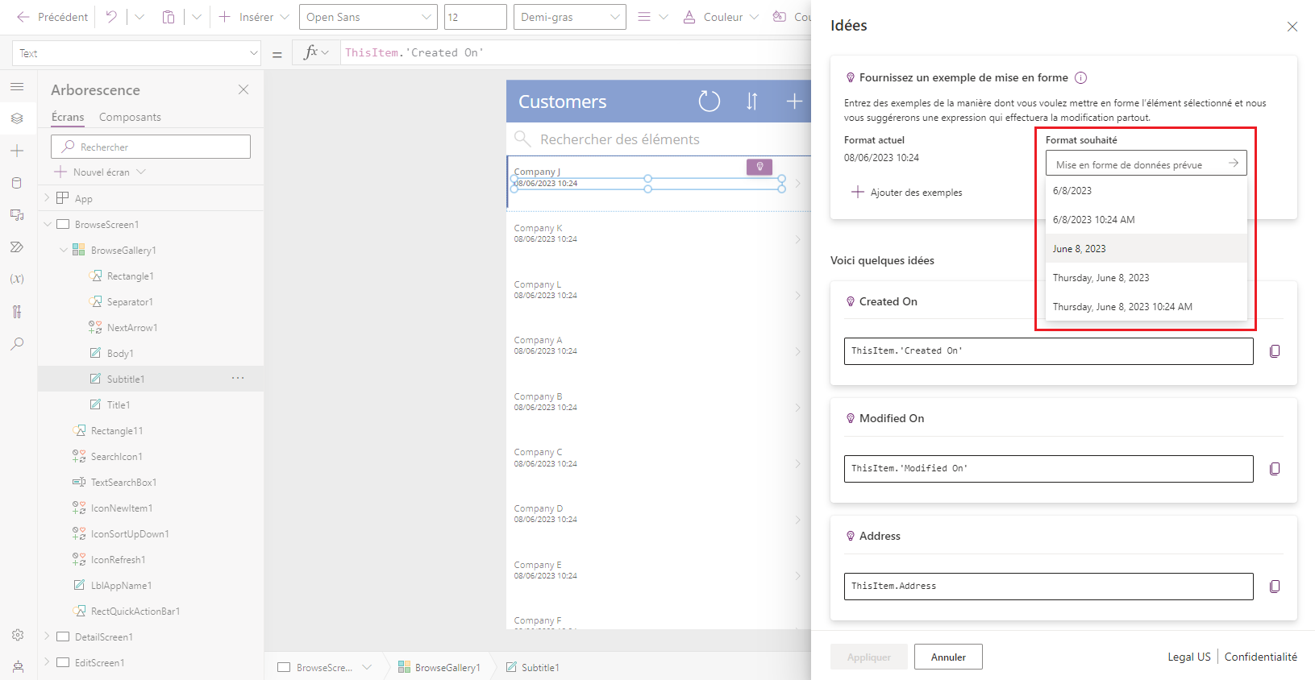Image resolution: width=1315 pixels, height=680 pixels.
Task: Open the undo history dropdown arrow
Action: click(x=139, y=17)
